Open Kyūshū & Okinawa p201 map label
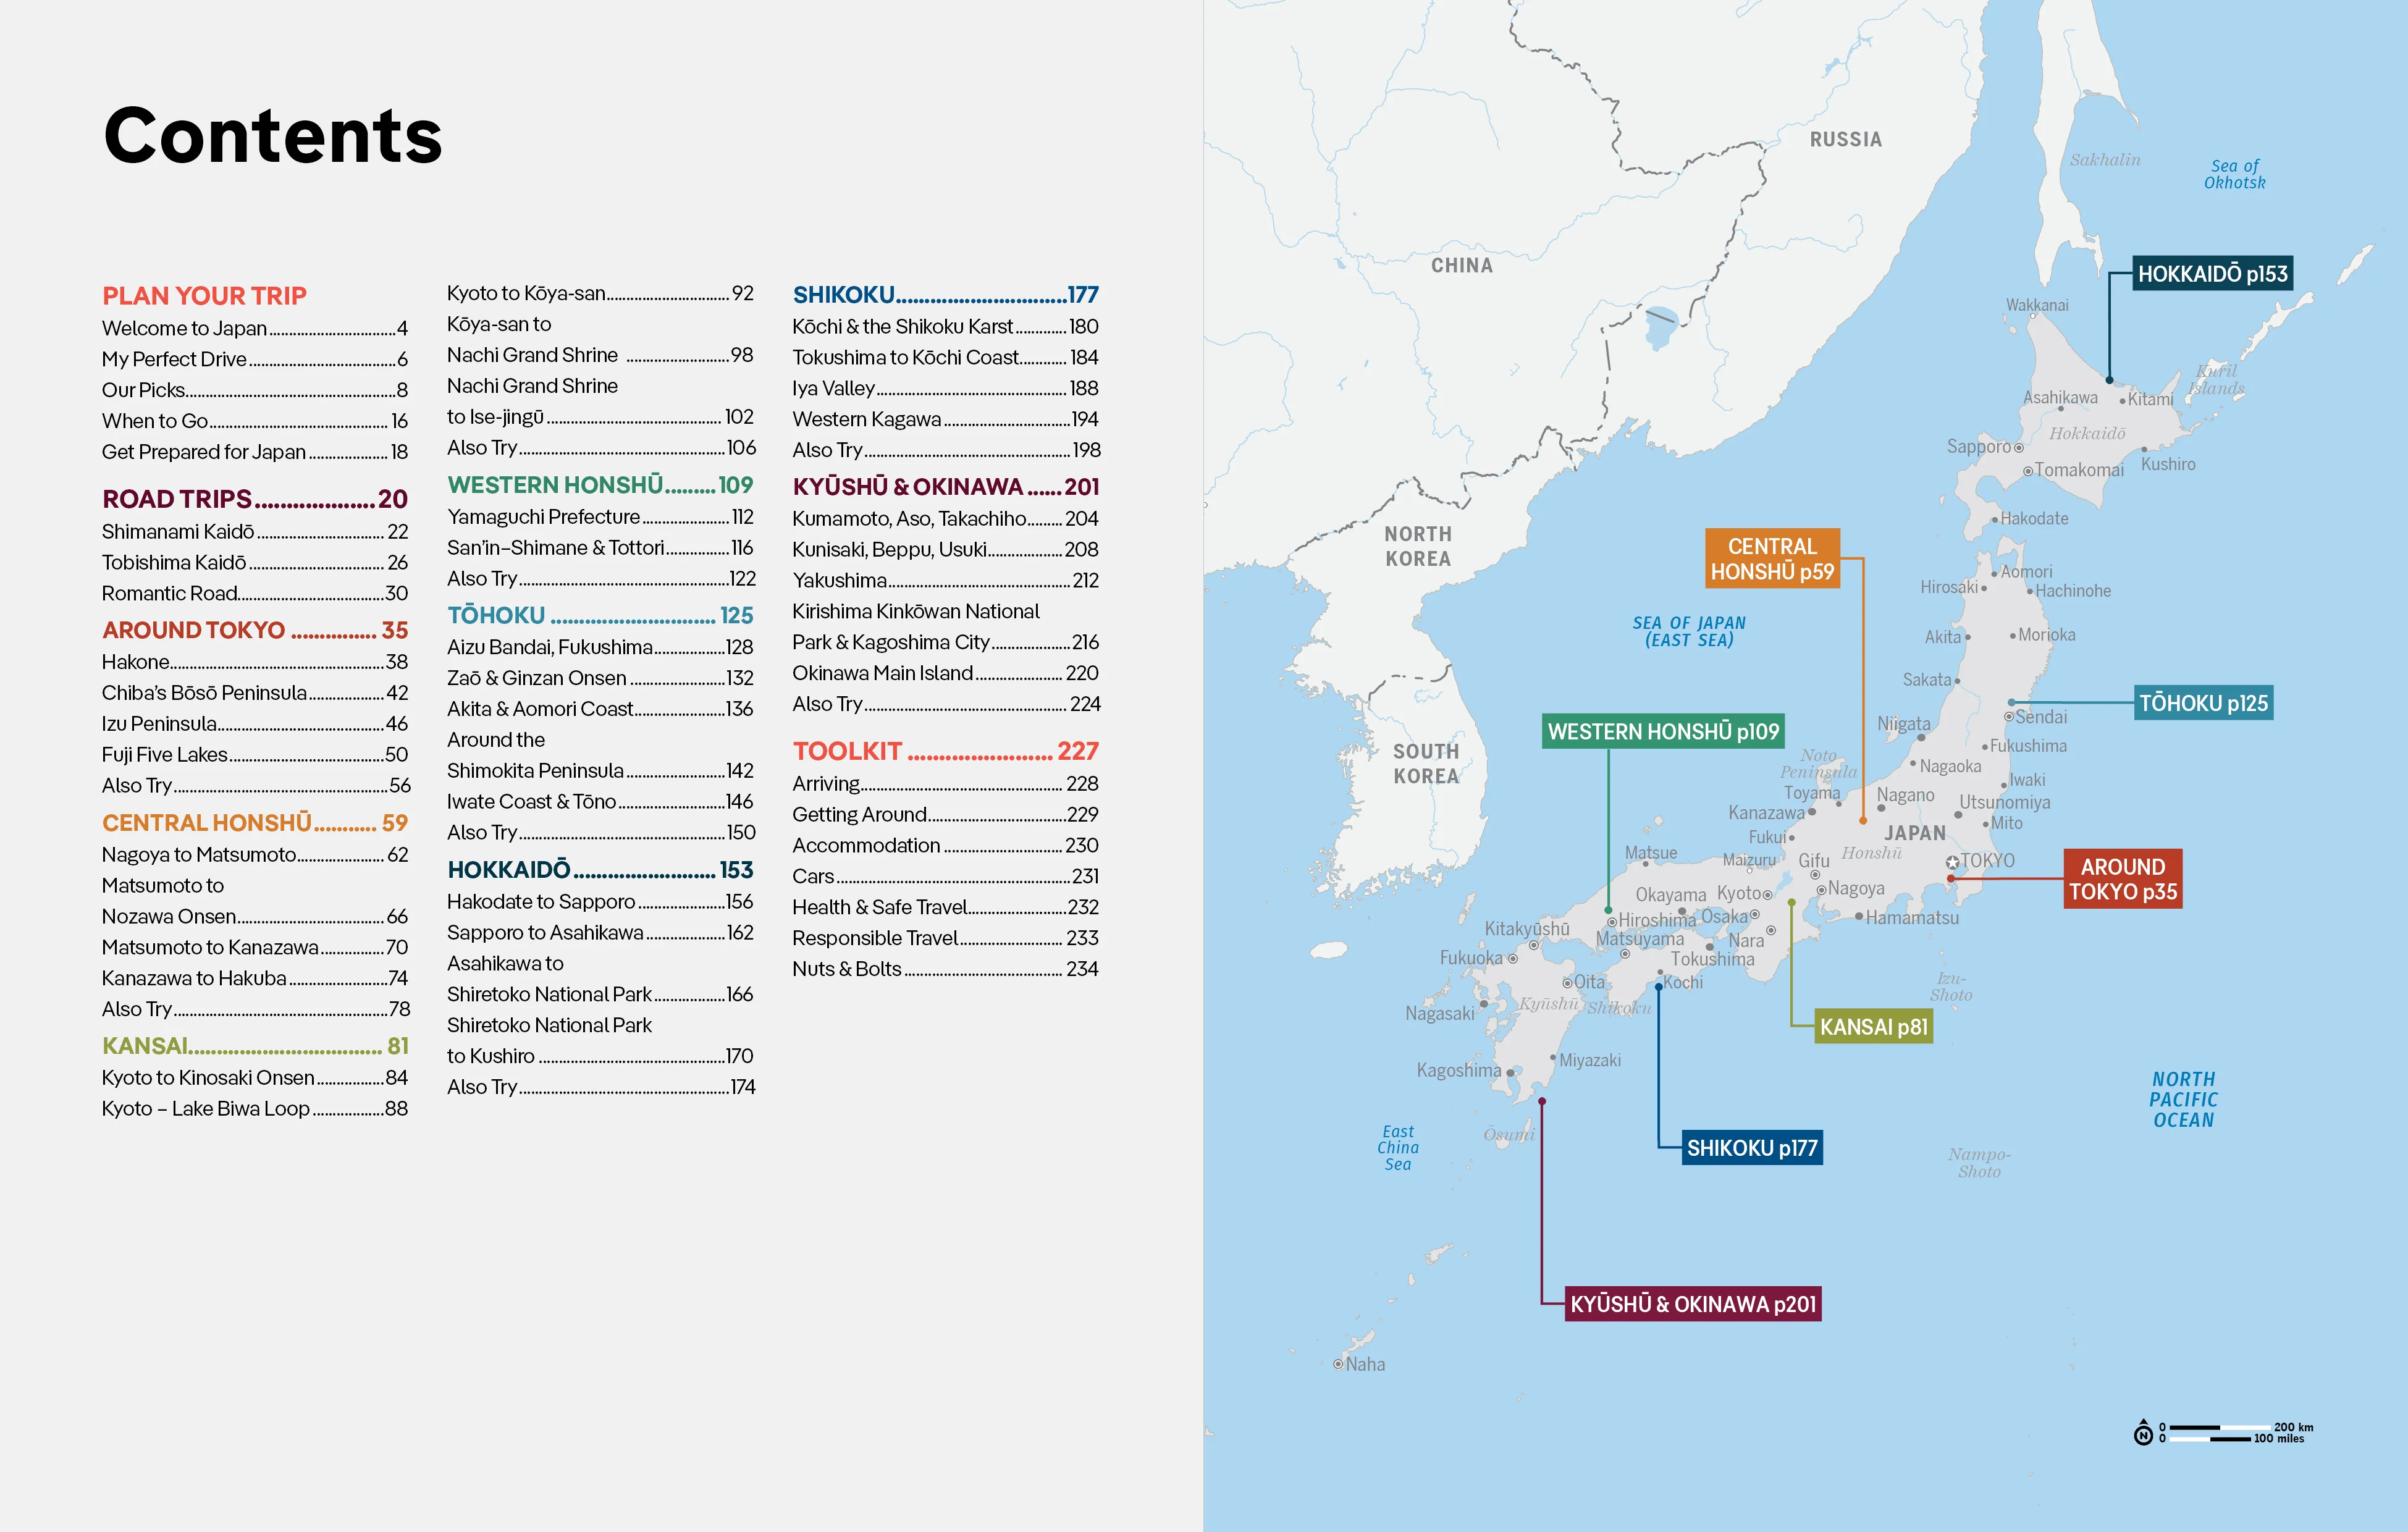 click(x=1692, y=1304)
